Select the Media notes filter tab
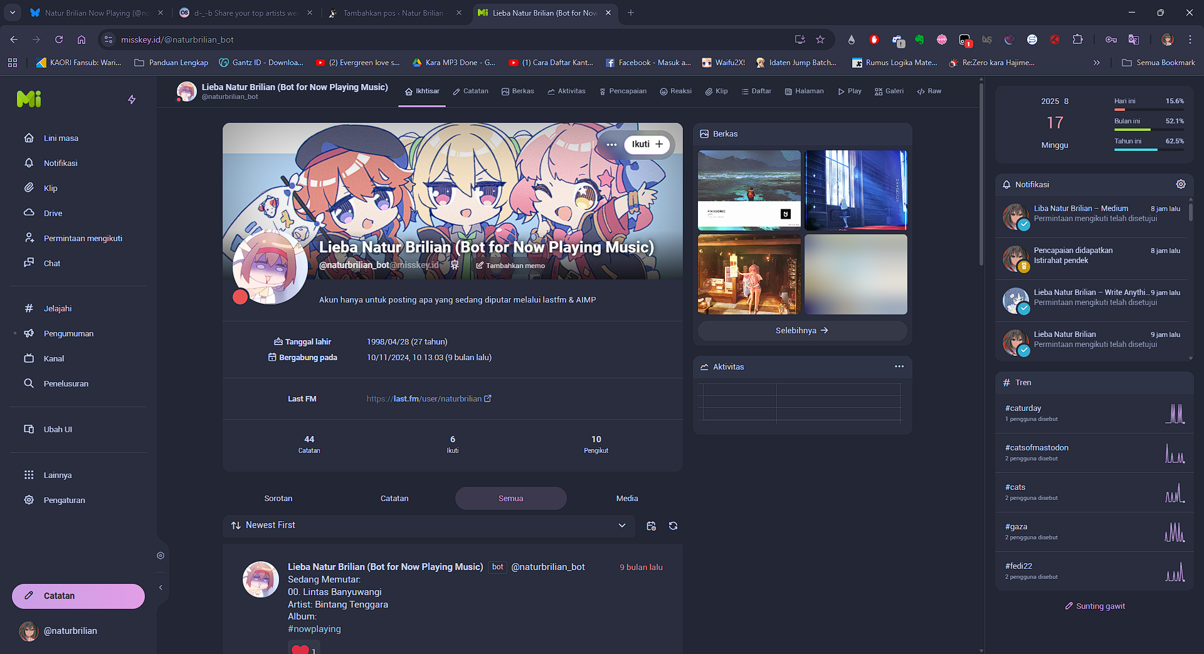Image resolution: width=1204 pixels, height=654 pixels. coord(626,499)
